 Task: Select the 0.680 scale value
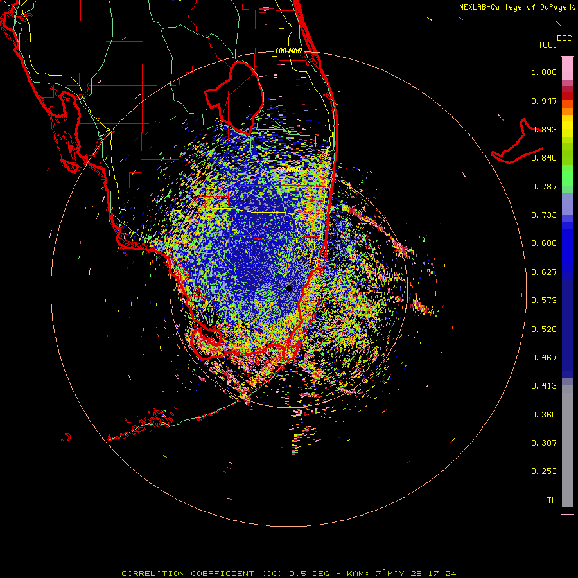tap(544, 243)
